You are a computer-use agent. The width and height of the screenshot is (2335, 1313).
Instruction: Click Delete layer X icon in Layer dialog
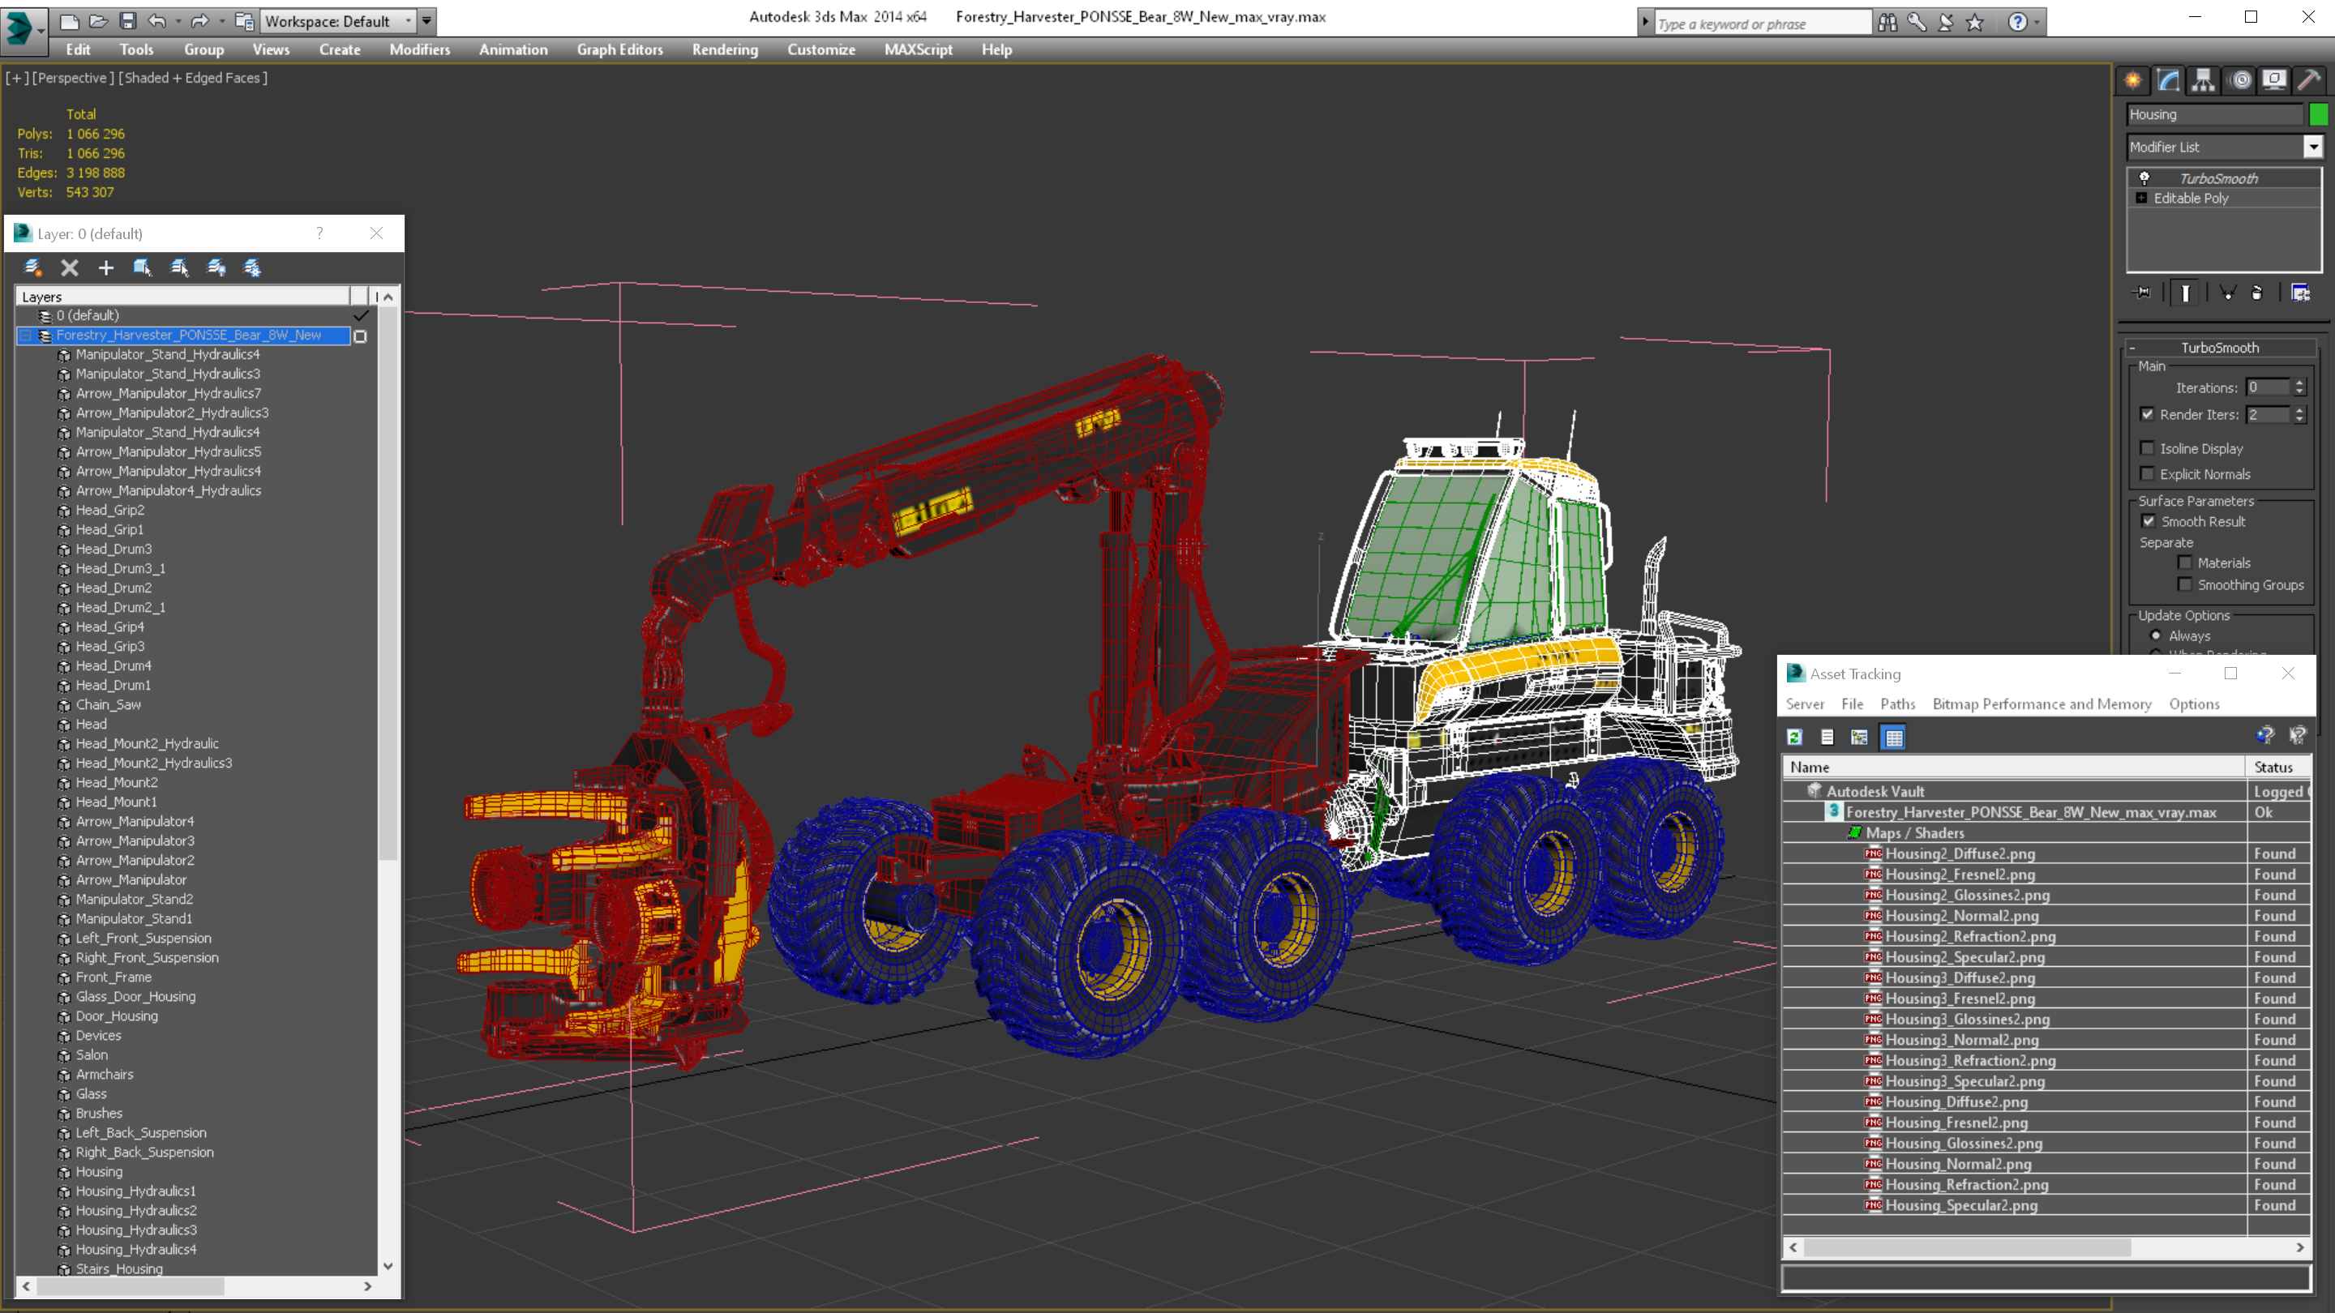point(70,267)
